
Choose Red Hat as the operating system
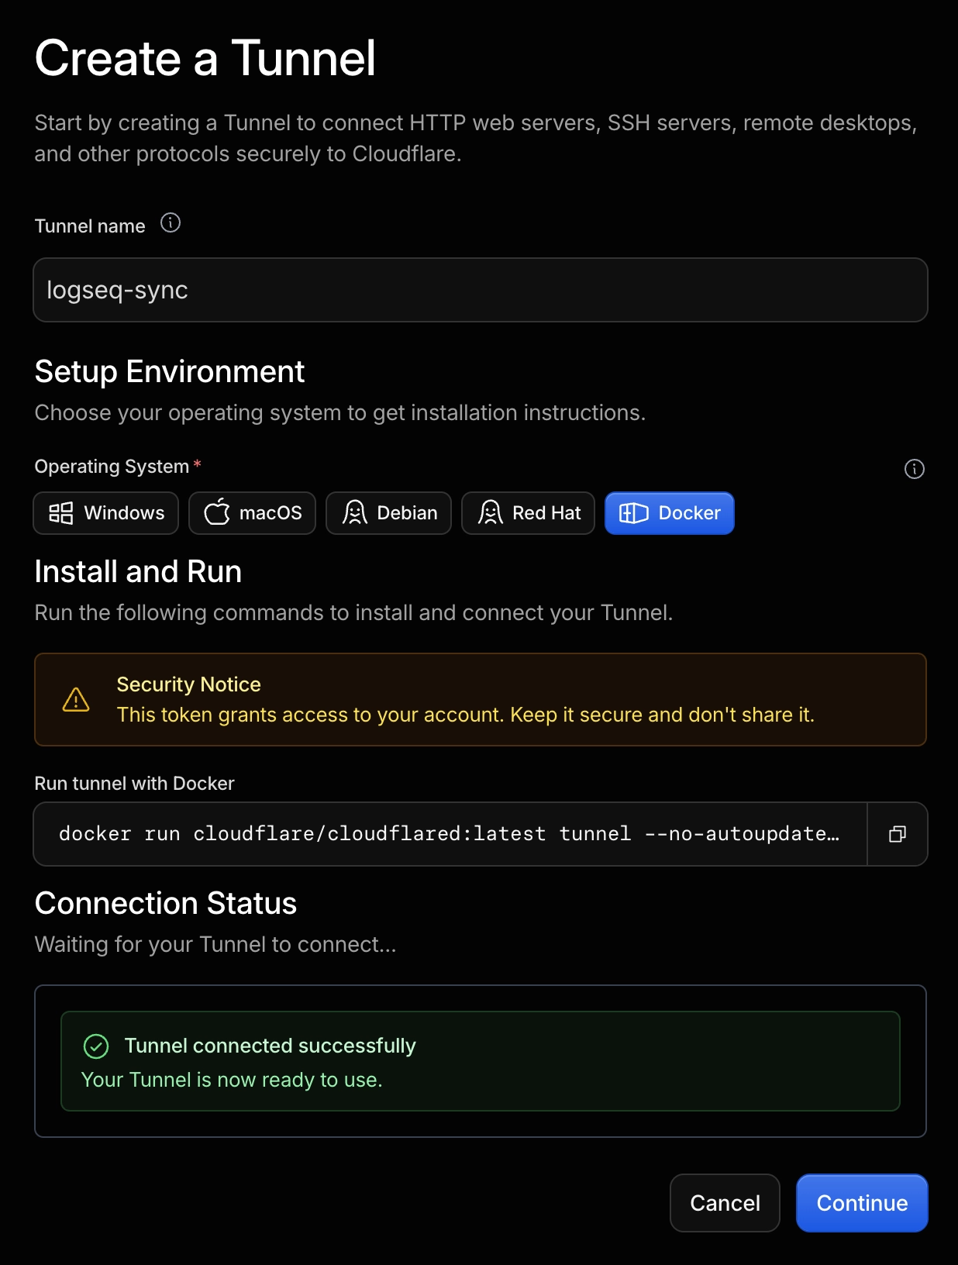tap(529, 513)
